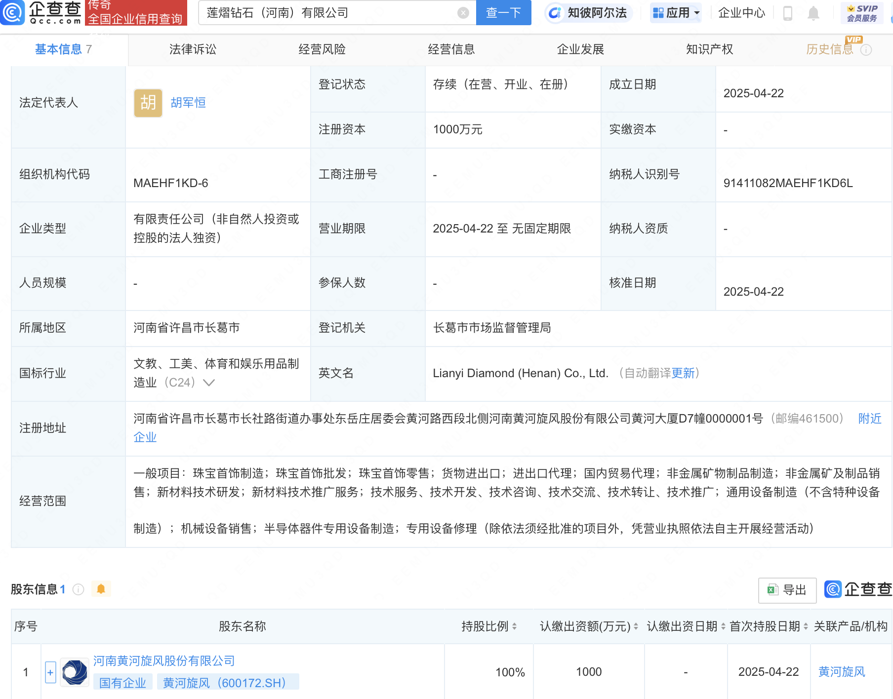
Task: Click the 河南省许昌市长葛市 region value
Action: pos(187,328)
